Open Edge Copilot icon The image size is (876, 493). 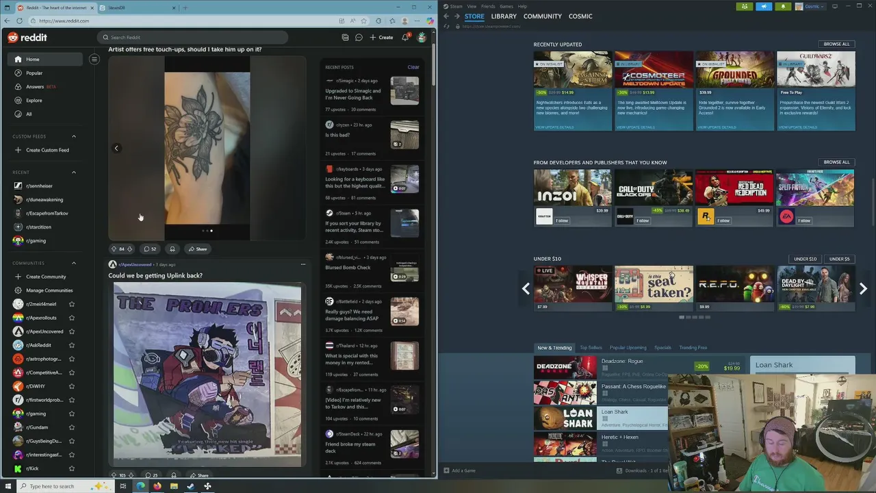coord(430,21)
